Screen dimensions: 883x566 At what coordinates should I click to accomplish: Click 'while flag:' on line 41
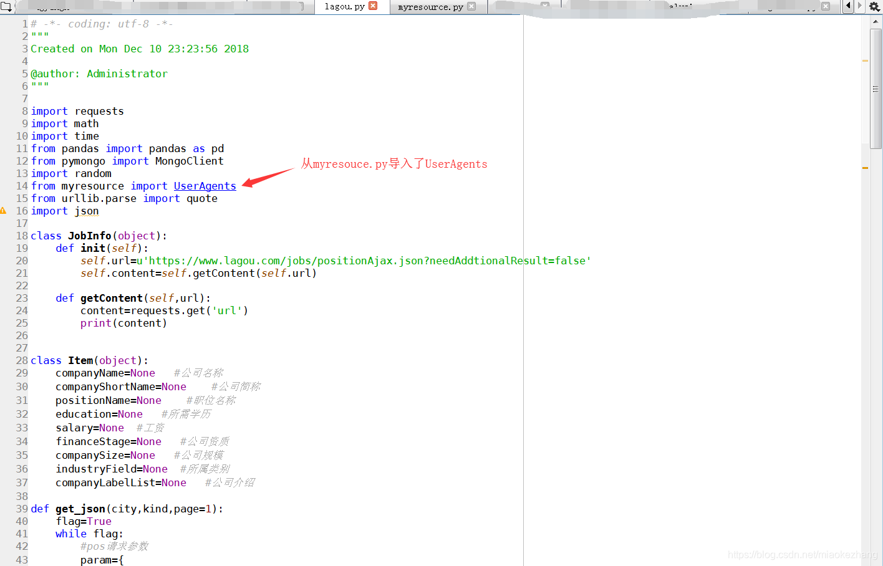click(x=89, y=534)
